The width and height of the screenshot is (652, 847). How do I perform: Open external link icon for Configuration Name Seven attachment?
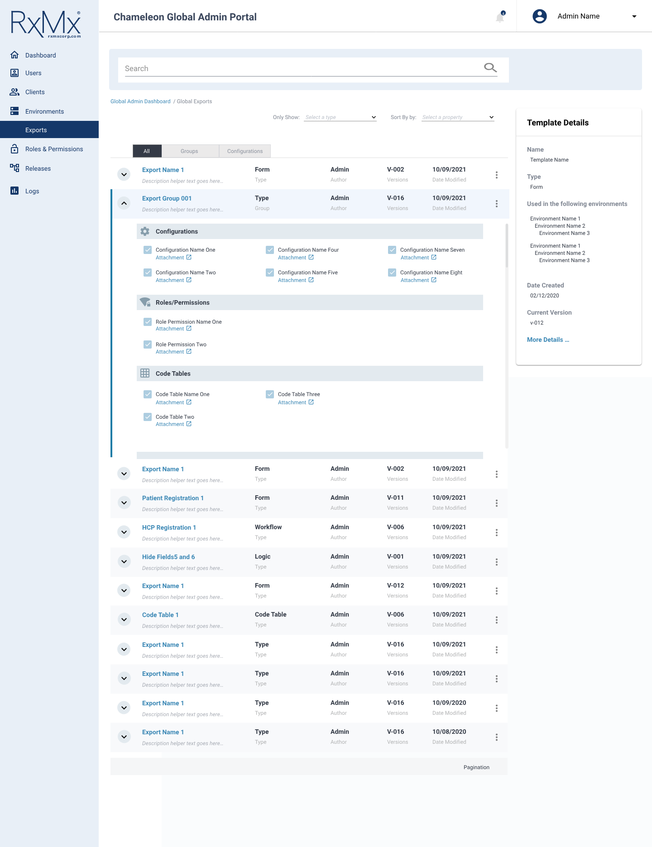click(x=434, y=257)
